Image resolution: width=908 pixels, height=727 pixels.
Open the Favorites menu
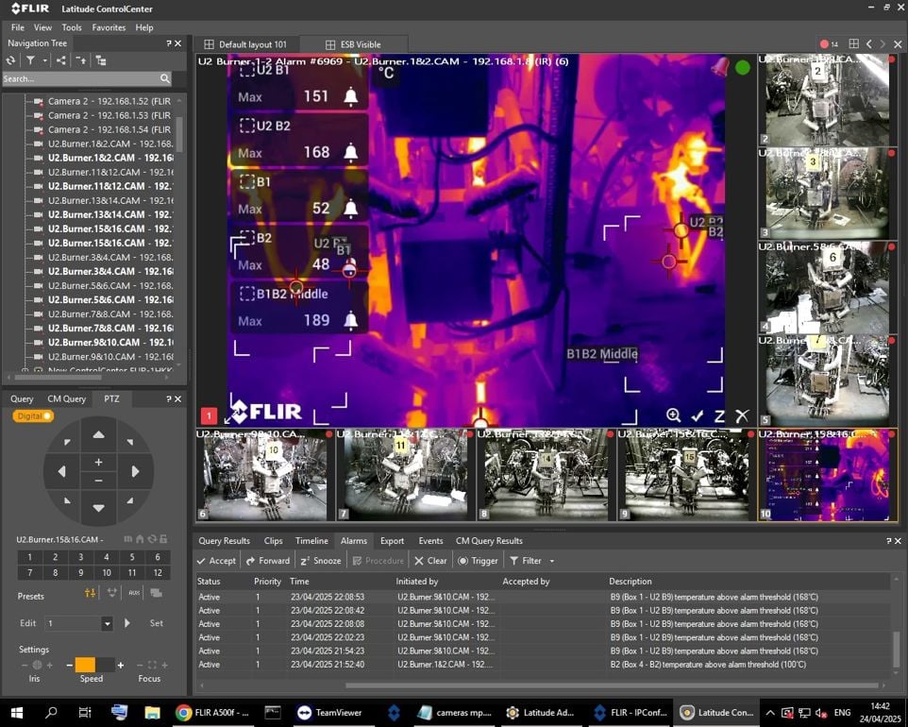[x=109, y=27]
